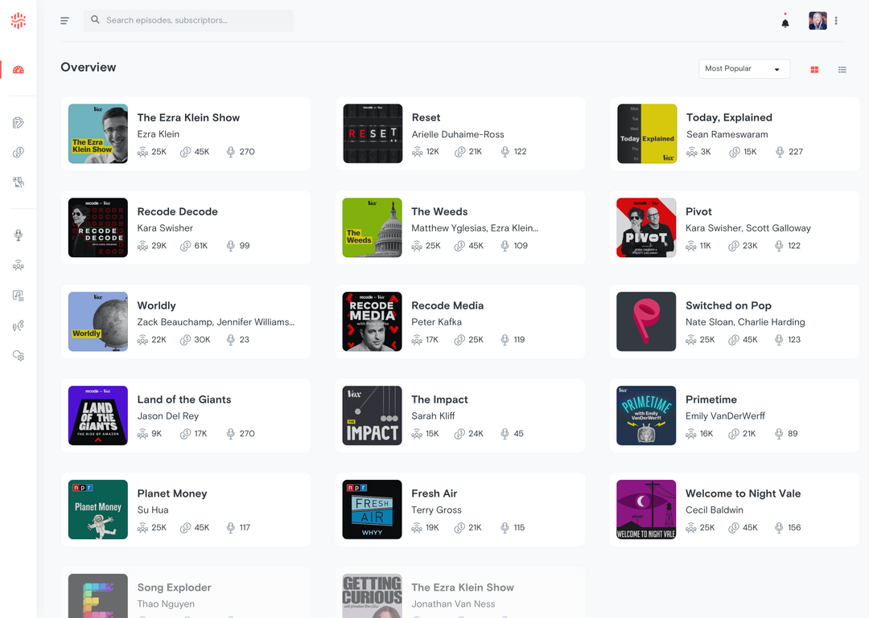Select host name Jason Del Rey
This screenshot has width=869, height=618.
[x=168, y=415]
